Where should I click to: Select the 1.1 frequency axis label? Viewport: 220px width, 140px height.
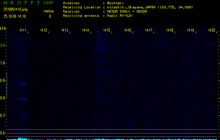coord(3,45)
